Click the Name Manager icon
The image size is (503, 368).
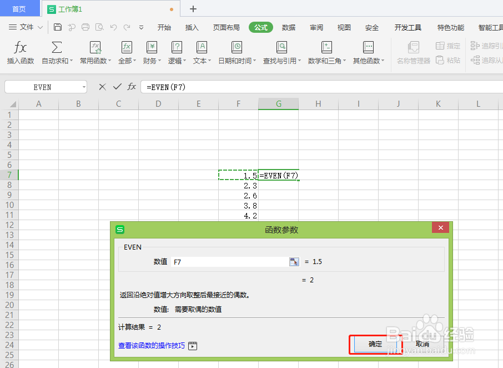[x=413, y=47]
